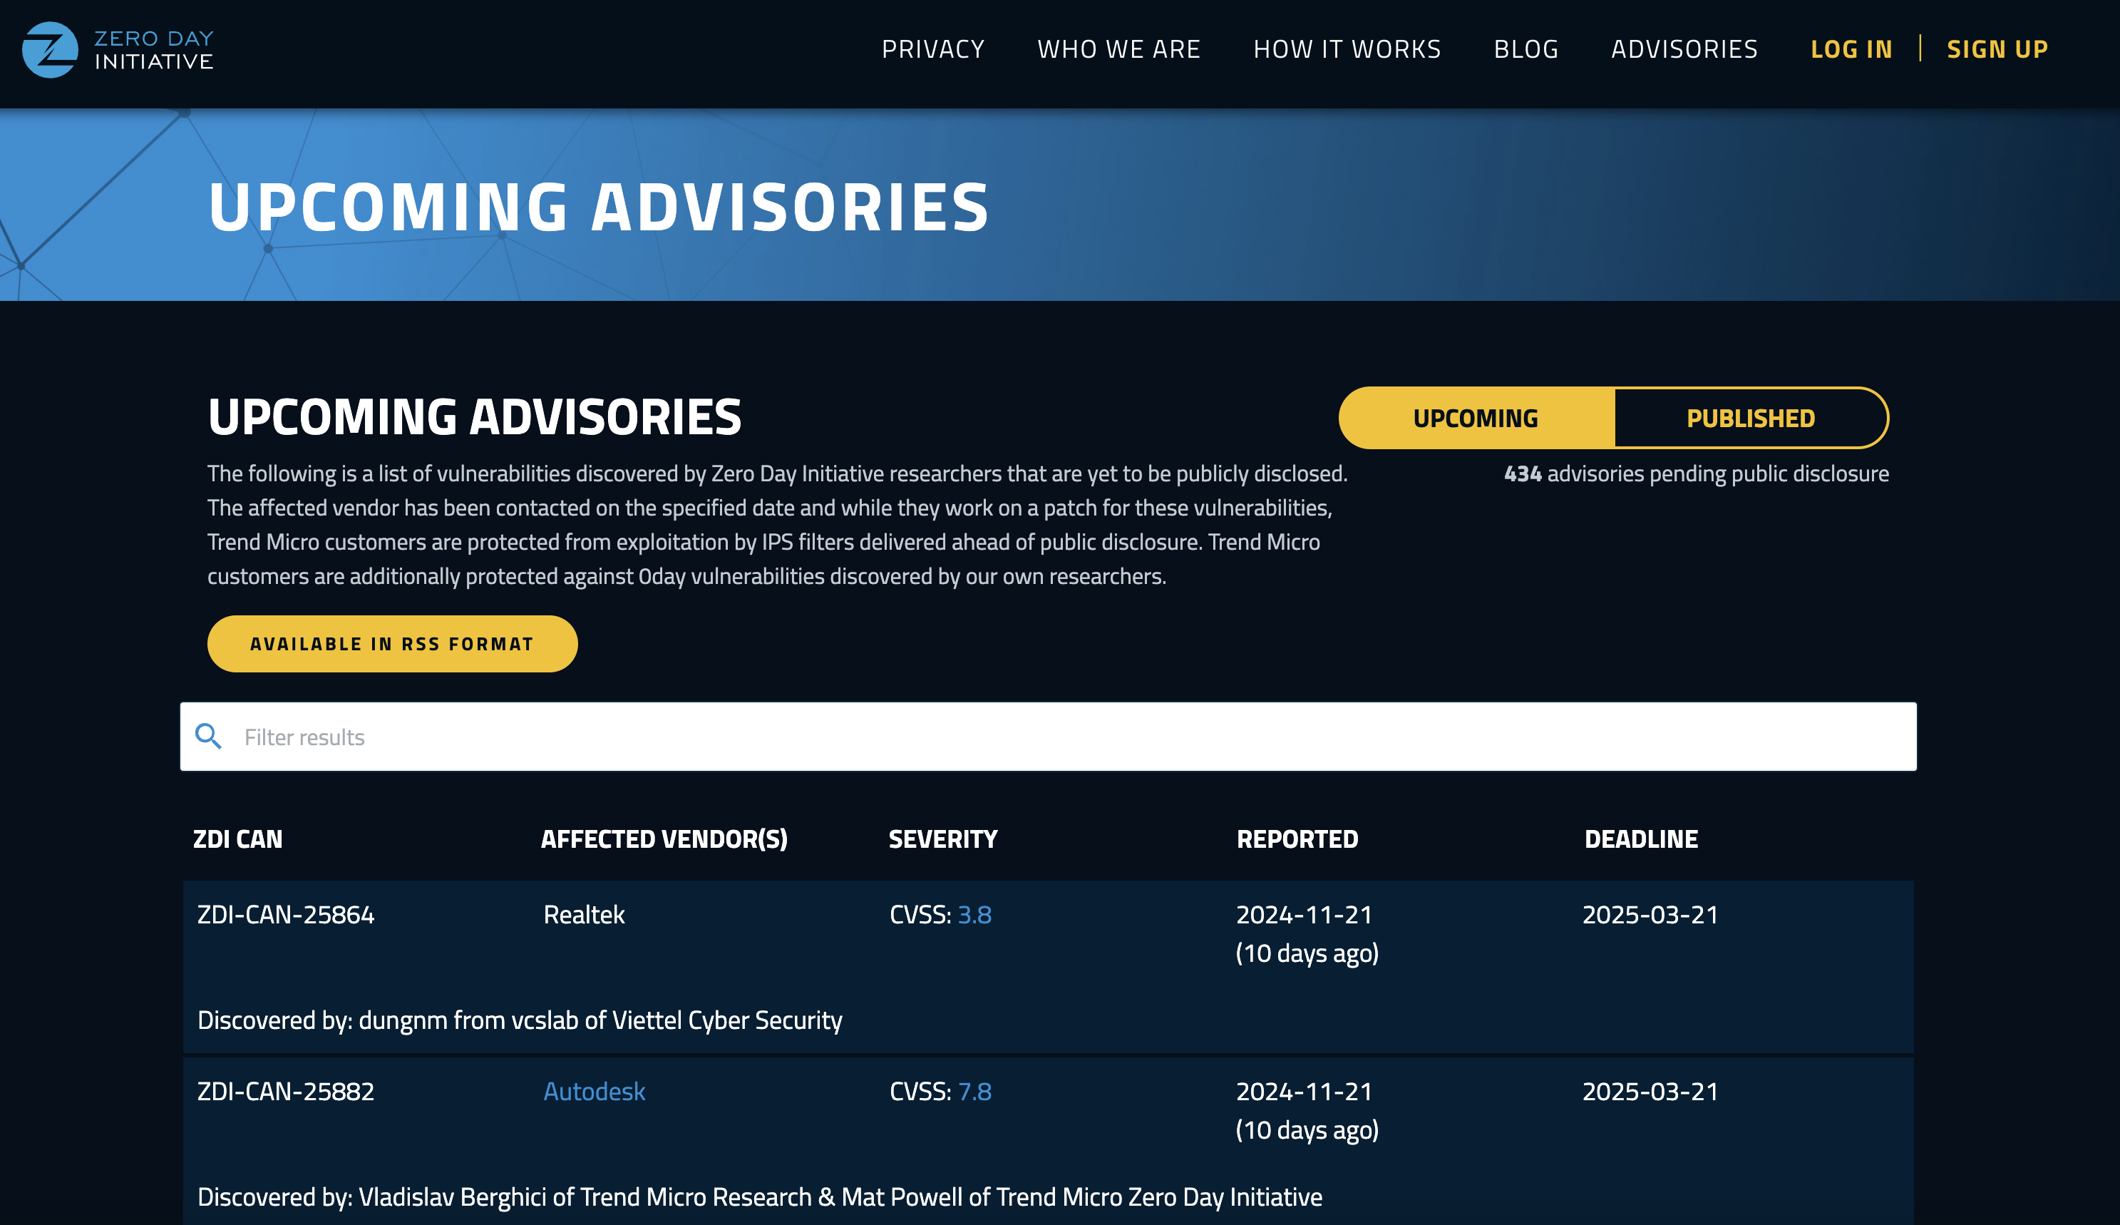Click the large Upcoming Advisories banner title
The height and width of the screenshot is (1225, 2120).
(599, 207)
